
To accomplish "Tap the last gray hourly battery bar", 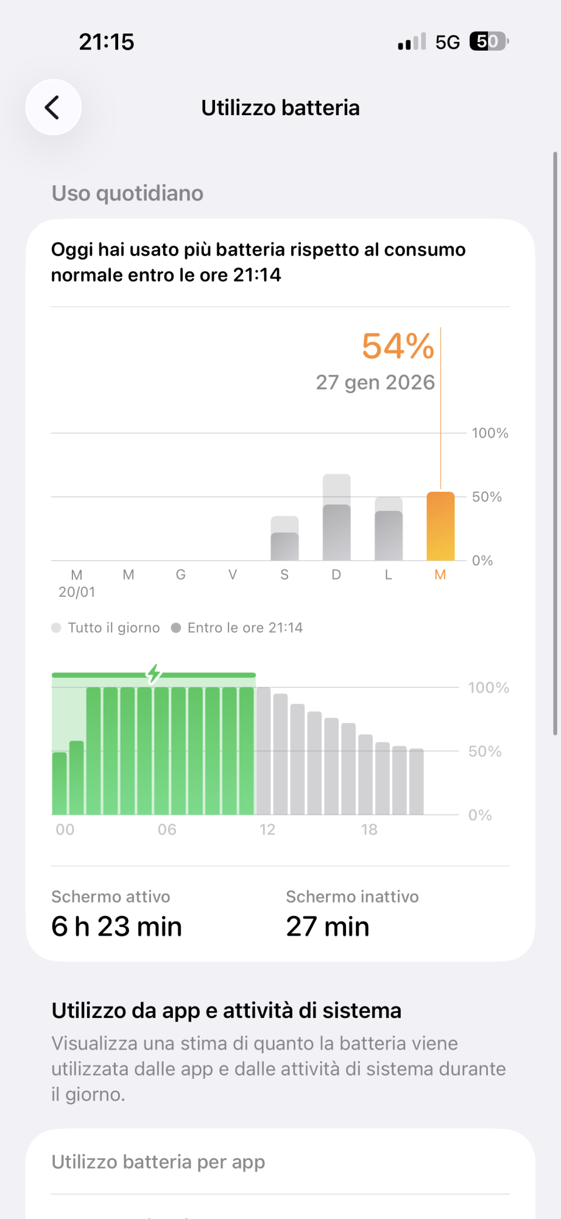I will click(x=417, y=781).
